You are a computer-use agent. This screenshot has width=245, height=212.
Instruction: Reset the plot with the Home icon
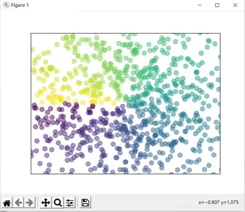pos(7,203)
